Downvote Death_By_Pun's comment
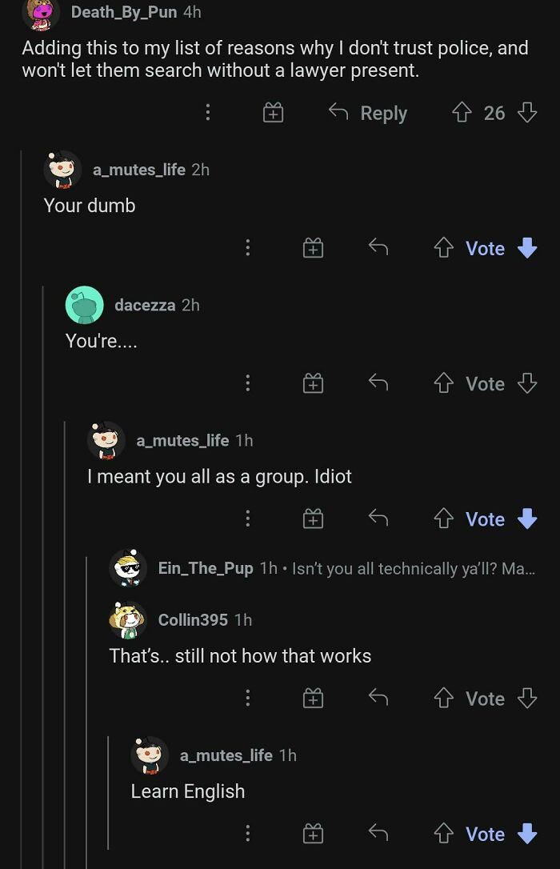560x869 pixels. click(526, 113)
